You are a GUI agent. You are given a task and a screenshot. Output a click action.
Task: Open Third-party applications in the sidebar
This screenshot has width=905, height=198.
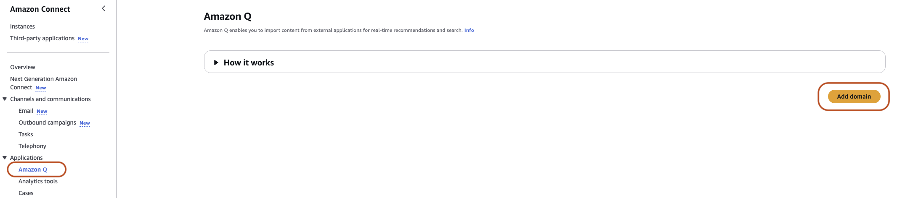(42, 38)
